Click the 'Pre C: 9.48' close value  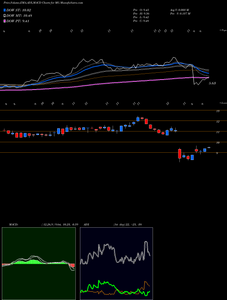(141, 21)
